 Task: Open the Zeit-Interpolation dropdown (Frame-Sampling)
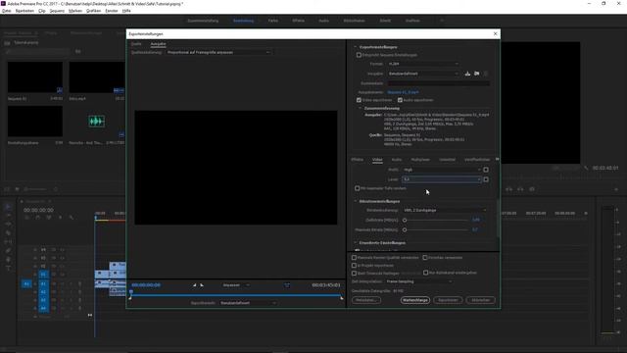pyautogui.click(x=418, y=281)
